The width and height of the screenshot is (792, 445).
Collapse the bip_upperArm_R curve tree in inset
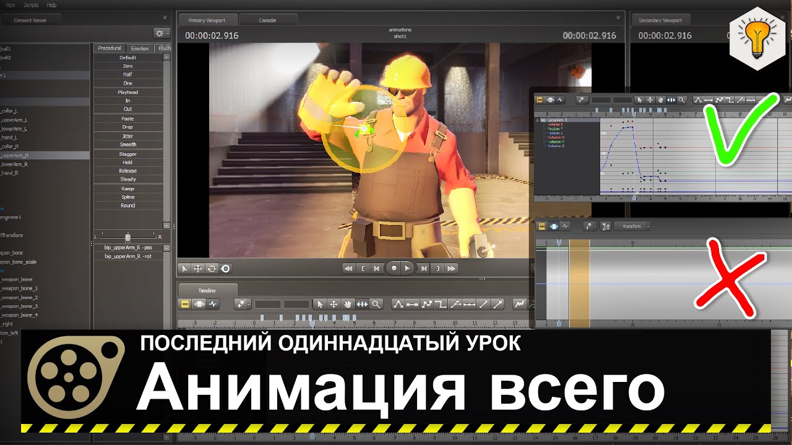[537, 121]
